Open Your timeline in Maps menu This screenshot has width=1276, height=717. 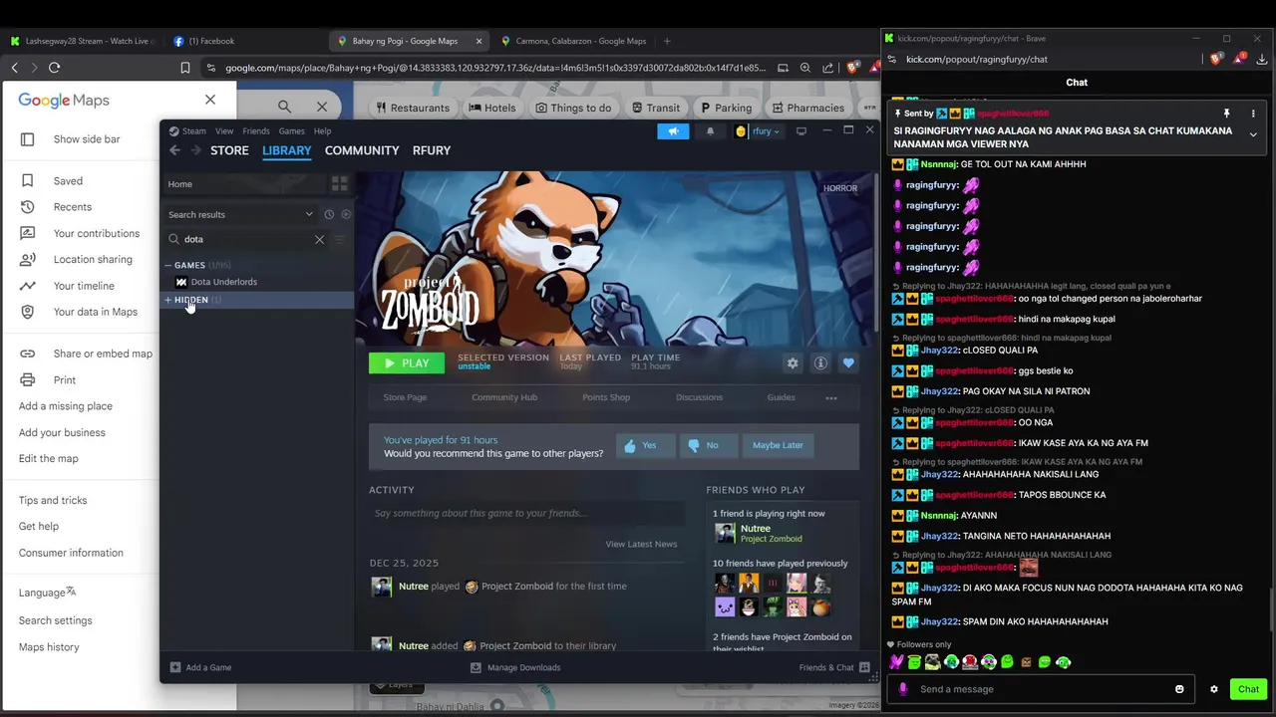[84, 286]
